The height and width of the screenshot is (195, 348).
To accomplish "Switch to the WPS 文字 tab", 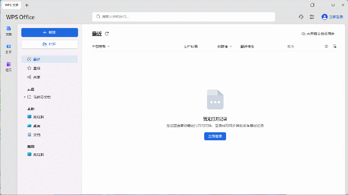I will click(x=12, y=5).
